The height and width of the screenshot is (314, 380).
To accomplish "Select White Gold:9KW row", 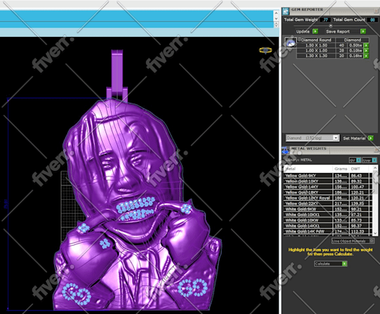I will pyautogui.click(x=328, y=209).
